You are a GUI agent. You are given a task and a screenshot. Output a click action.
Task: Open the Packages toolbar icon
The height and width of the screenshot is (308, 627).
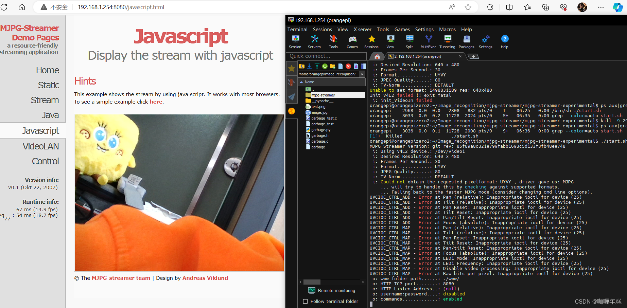467,42
